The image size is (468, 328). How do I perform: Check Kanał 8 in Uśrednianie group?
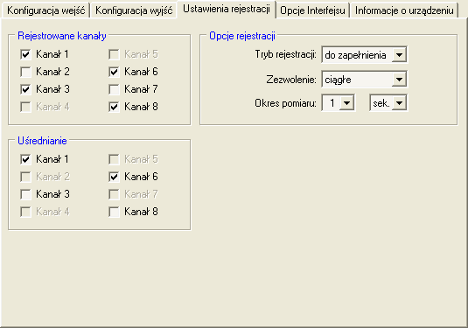(x=114, y=212)
